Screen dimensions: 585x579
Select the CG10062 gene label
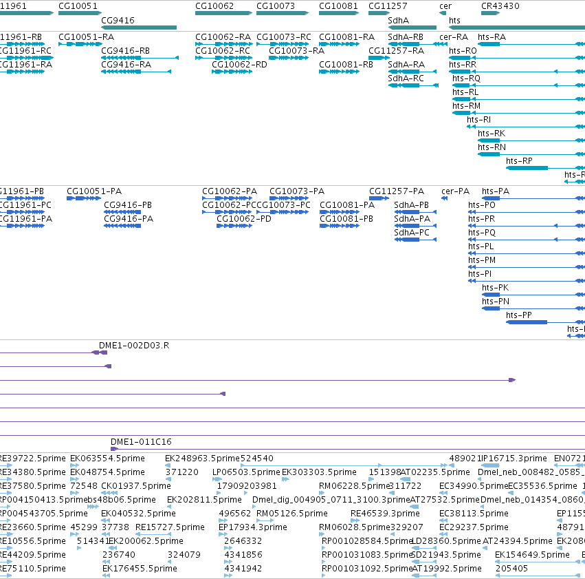[x=214, y=6]
